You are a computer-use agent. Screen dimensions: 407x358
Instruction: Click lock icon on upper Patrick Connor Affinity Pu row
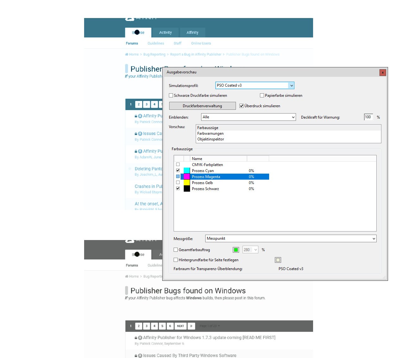click(x=136, y=116)
